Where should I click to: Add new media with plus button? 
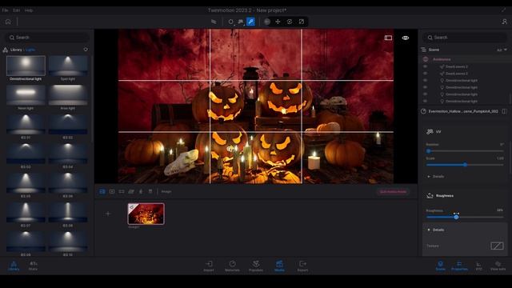point(108,214)
